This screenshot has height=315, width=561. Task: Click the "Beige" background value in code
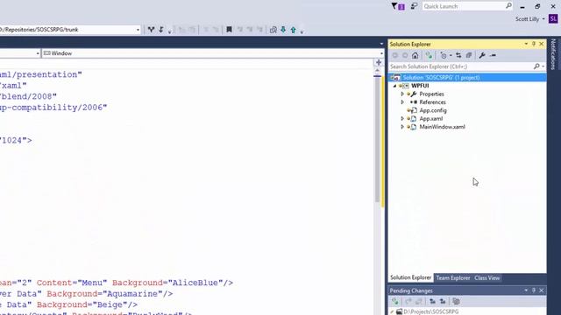coord(110,305)
